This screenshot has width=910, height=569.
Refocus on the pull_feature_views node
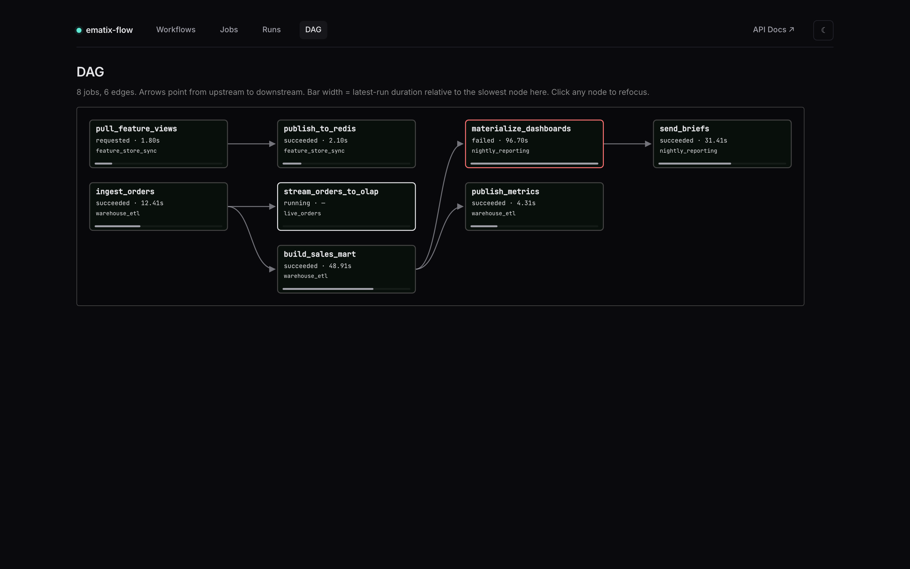tap(158, 144)
